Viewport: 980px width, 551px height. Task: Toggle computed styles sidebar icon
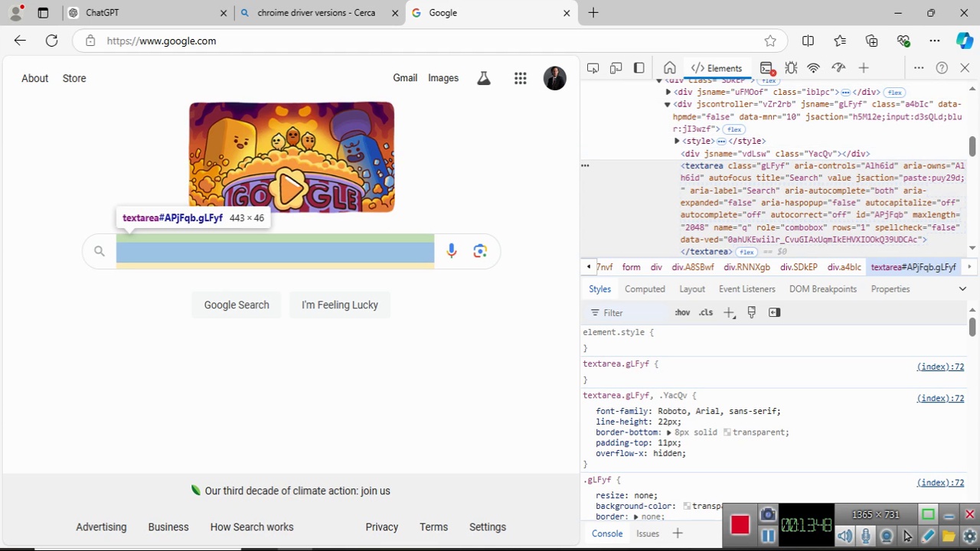click(774, 312)
